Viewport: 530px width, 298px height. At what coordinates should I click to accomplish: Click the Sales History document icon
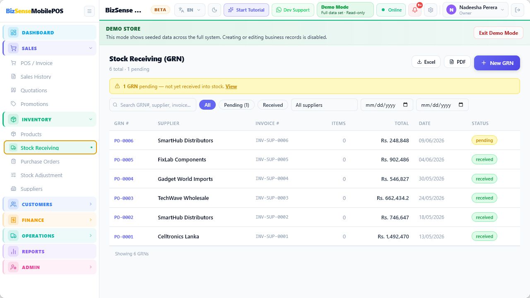(13, 77)
